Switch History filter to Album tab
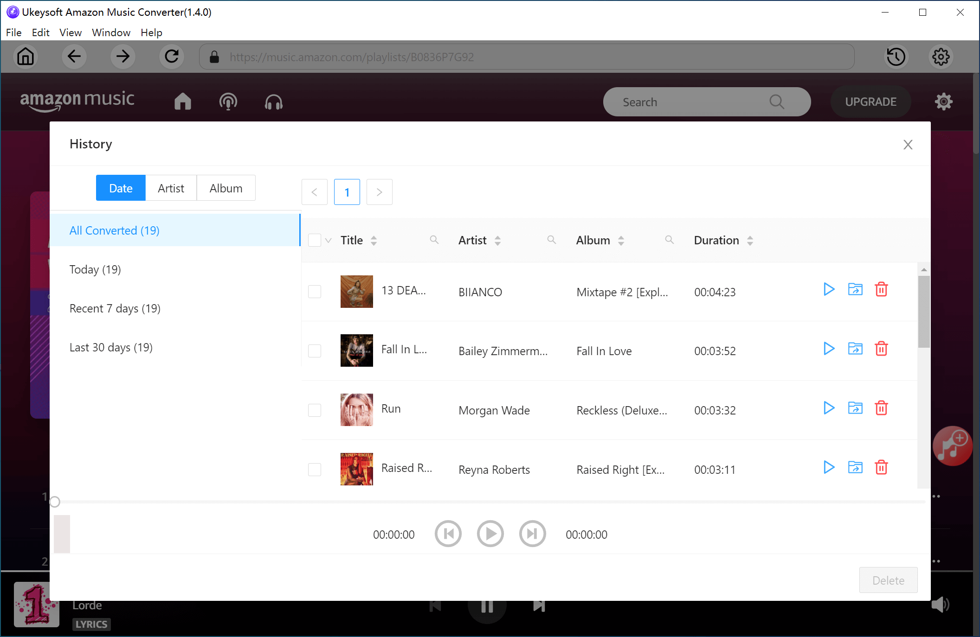Screen dimensions: 980x637 click(226, 188)
